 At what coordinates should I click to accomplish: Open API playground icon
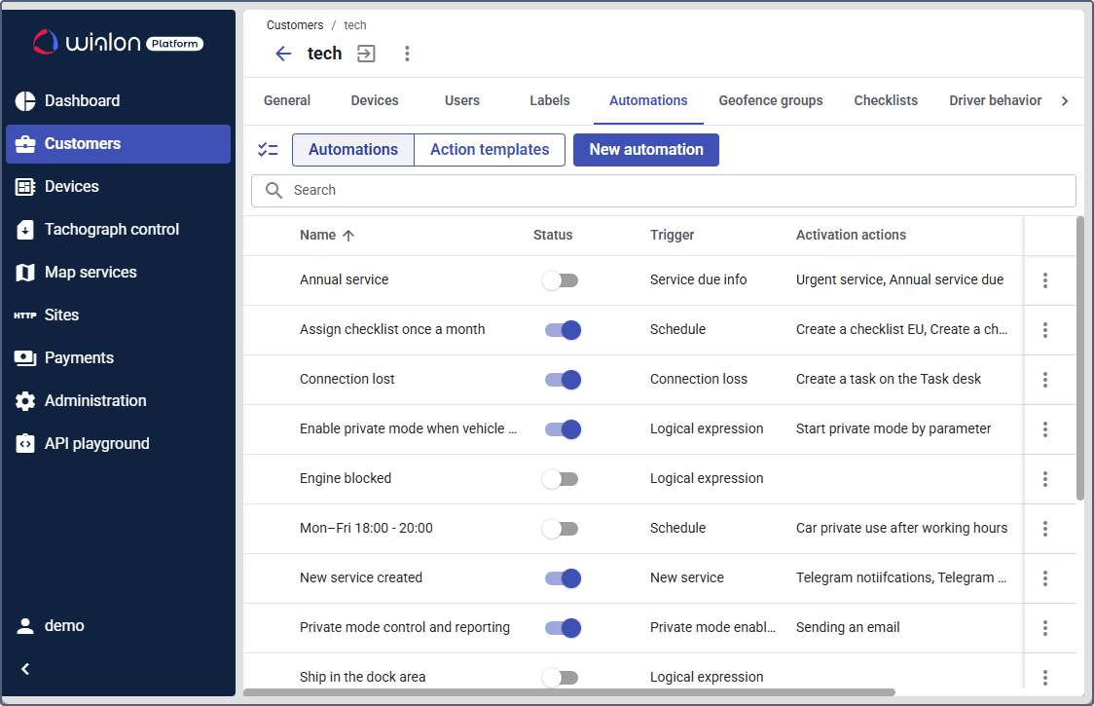(x=25, y=443)
